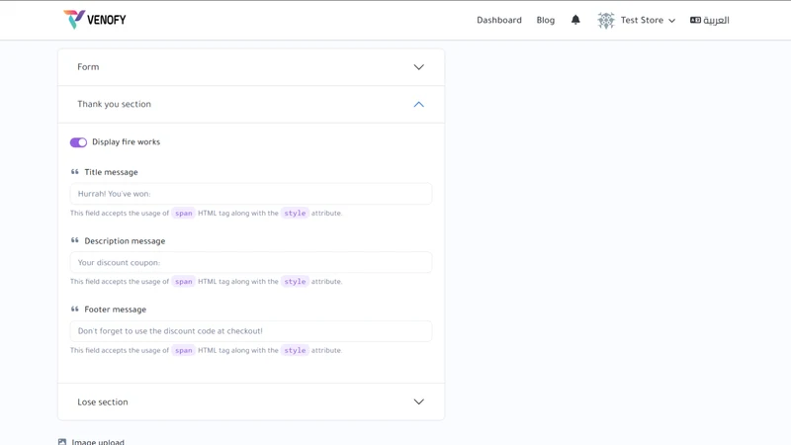Expand the Lose section chevron
This screenshot has height=445, width=791.
(418, 402)
